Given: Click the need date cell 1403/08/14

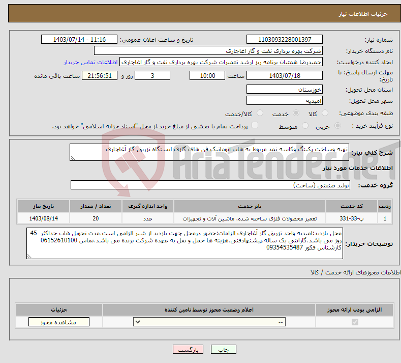Looking at the screenshot, I should coord(44,218).
